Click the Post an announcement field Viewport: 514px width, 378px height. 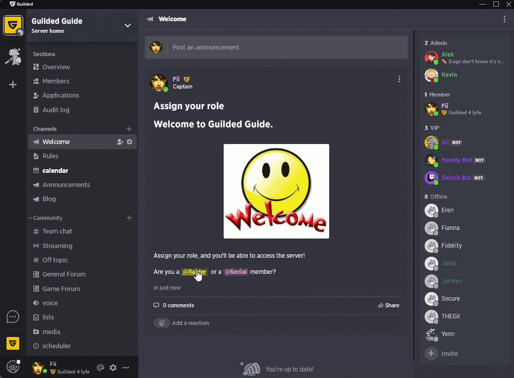[276, 48]
